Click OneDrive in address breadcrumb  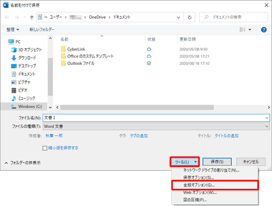click(x=97, y=17)
